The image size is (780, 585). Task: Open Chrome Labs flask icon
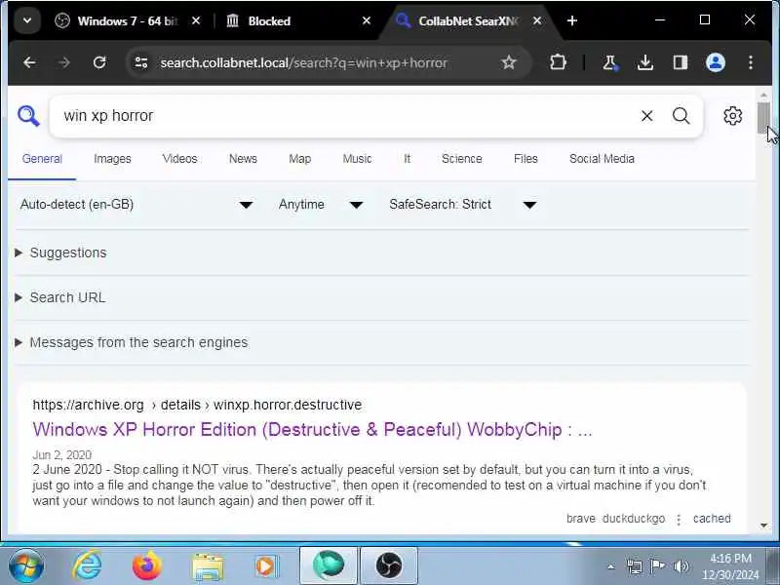click(x=610, y=62)
